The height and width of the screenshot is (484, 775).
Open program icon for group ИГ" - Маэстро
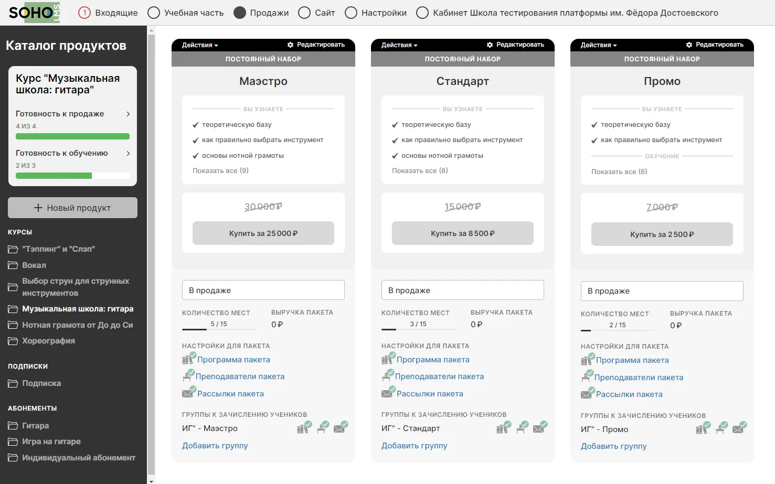[x=304, y=428]
